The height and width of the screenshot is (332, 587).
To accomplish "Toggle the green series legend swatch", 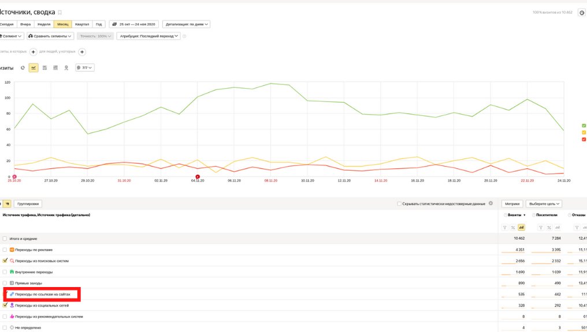I will pyautogui.click(x=584, y=125).
